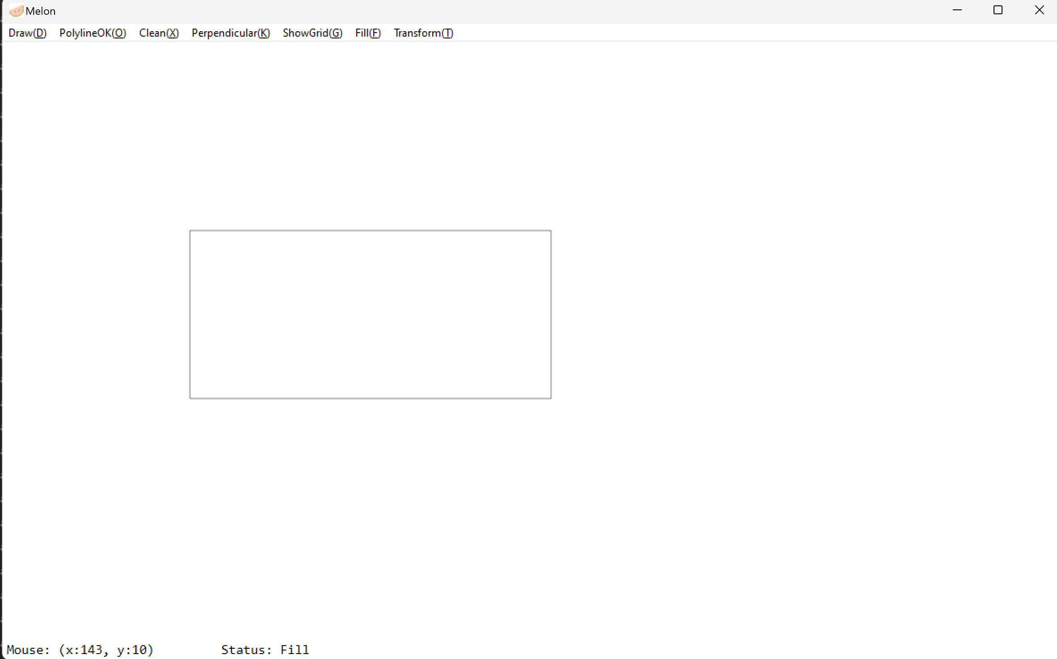Toggle ShowGrid(G) in the menu bar
Viewport: 1057px width, 659px height.
[x=312, y=33]
